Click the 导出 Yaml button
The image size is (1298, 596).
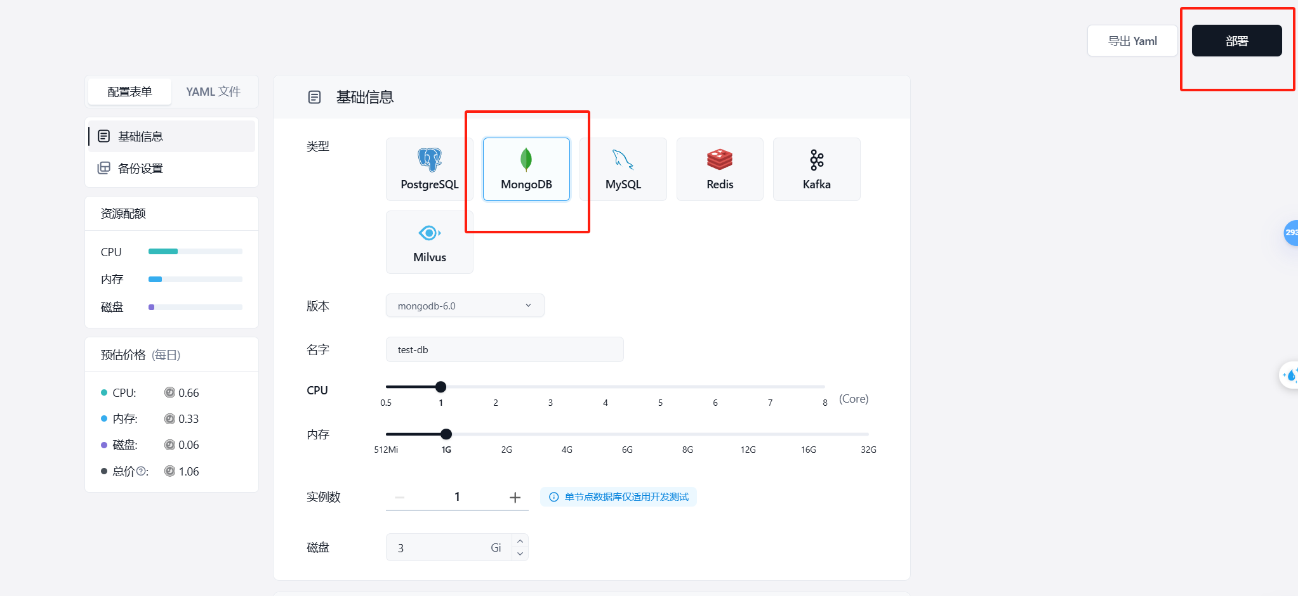point(1132,41)
